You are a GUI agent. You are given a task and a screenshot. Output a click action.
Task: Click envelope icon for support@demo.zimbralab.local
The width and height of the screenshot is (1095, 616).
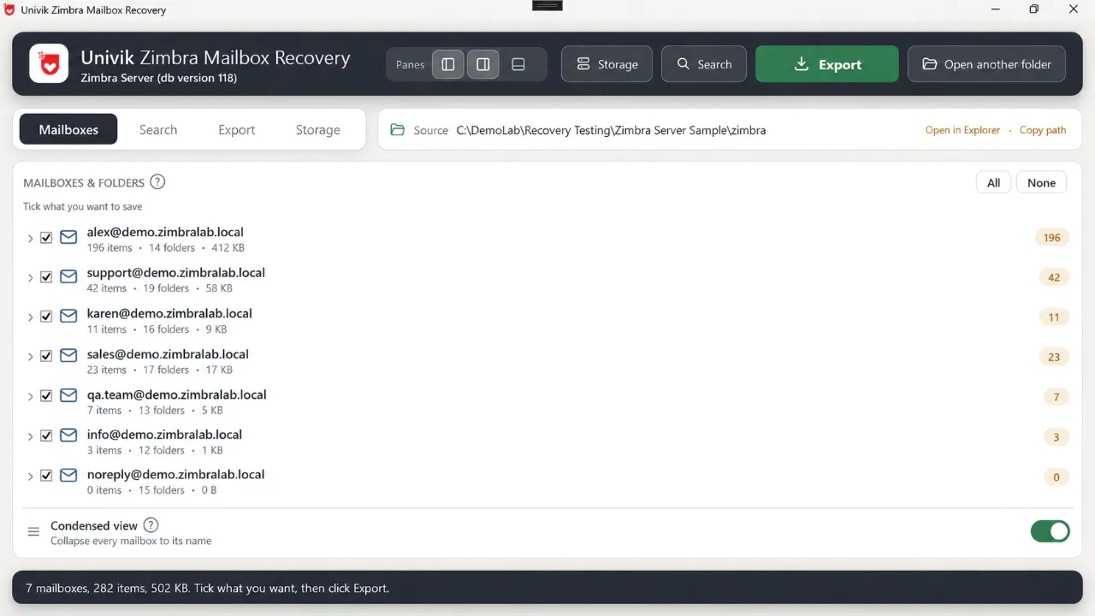[x=68, y=277]
